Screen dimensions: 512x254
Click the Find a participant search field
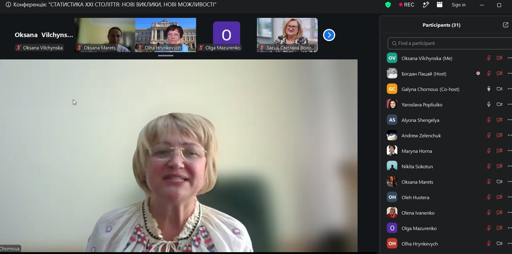pos(450,43)
